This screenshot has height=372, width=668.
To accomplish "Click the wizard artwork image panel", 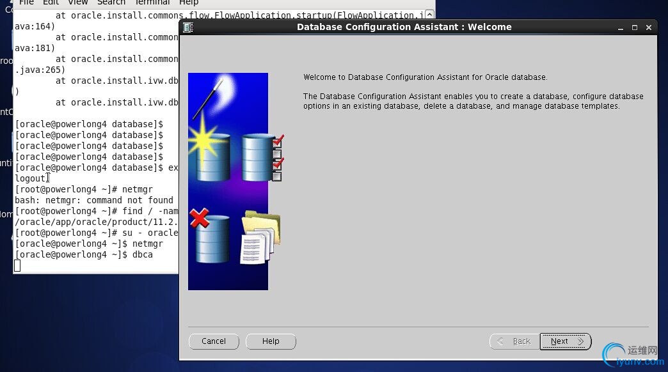I will [x=228, y=182].
